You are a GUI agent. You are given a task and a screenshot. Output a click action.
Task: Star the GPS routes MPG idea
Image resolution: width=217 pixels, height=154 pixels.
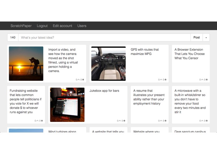click(x=165, y=79)
